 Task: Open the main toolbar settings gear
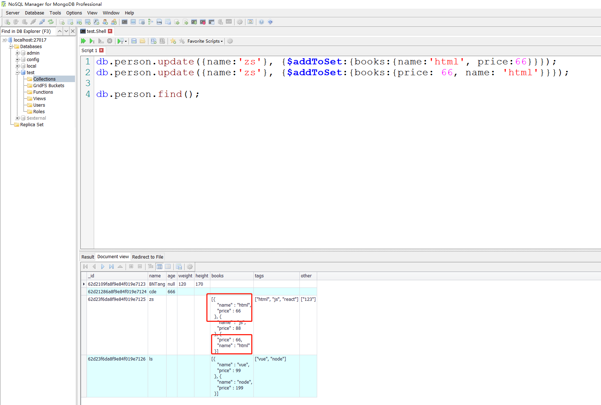coord(240,22)
